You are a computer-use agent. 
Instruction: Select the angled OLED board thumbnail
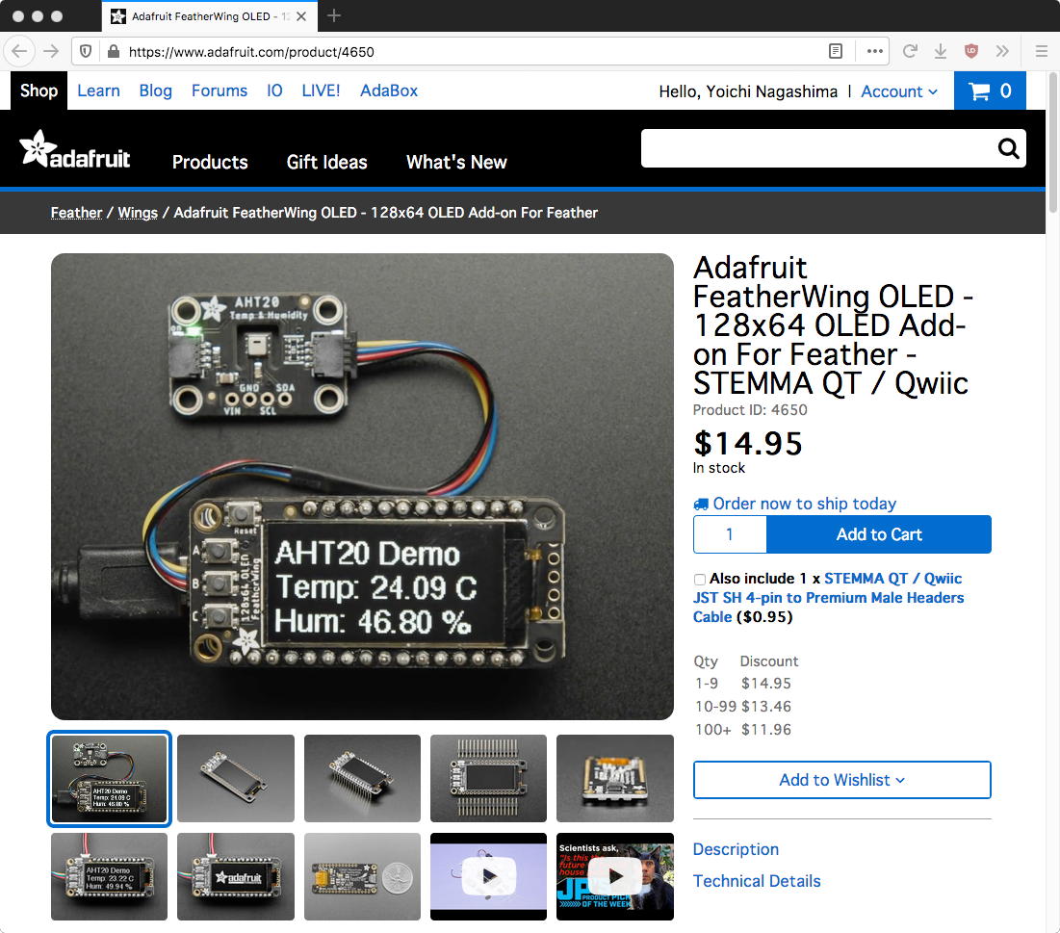pos(235,778)
